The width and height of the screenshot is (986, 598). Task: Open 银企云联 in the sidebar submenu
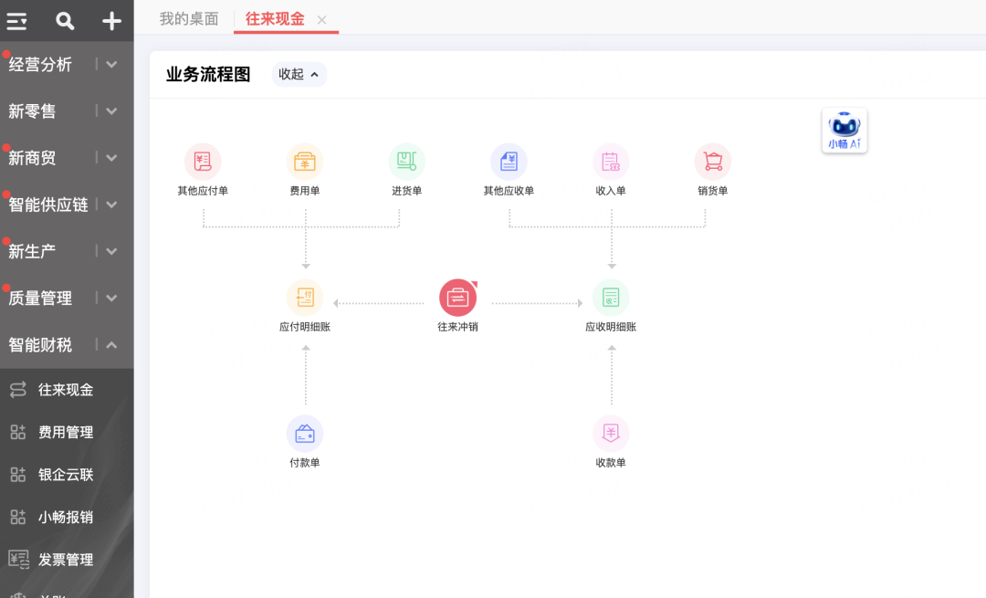[66, 475]
